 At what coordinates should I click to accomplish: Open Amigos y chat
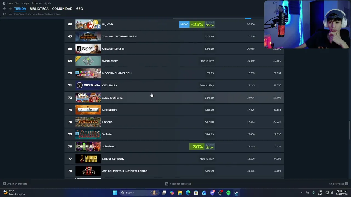(x=336, y=184)
